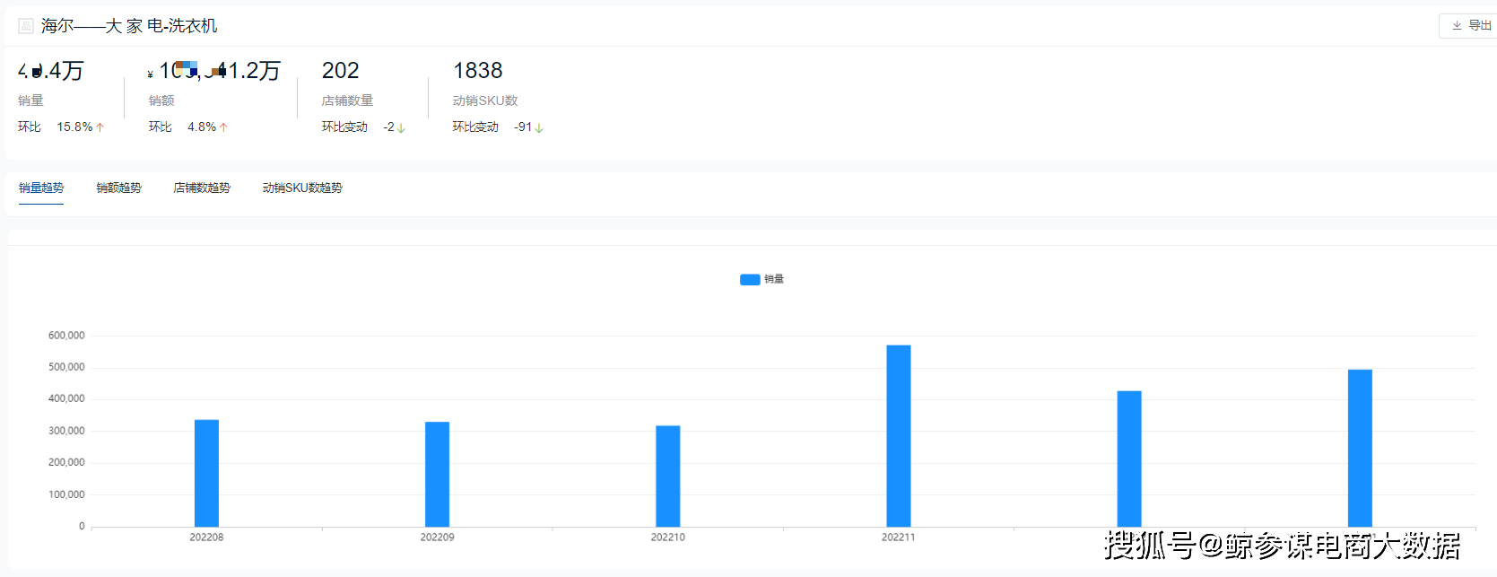Click the 海尔——大家电-洗衣机 title
1497x577 pixels.
(x=129, y=26)
